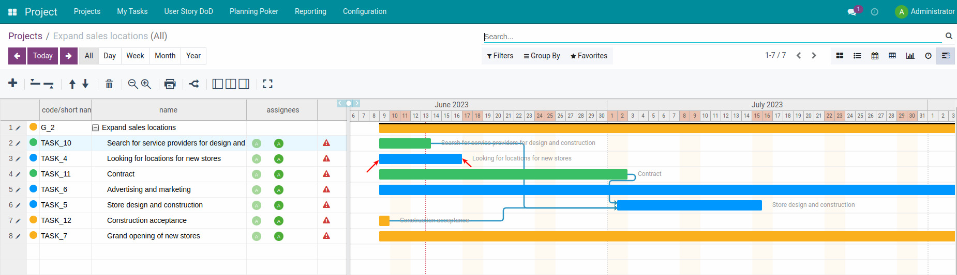The height and width of the screenshot is (275, 957).
Task: Open the Configuration menu
Action: coord(365,11)
